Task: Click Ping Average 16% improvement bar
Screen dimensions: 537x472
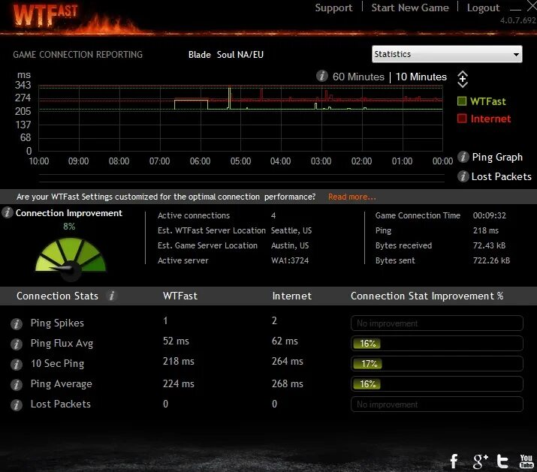Action: 436,383
